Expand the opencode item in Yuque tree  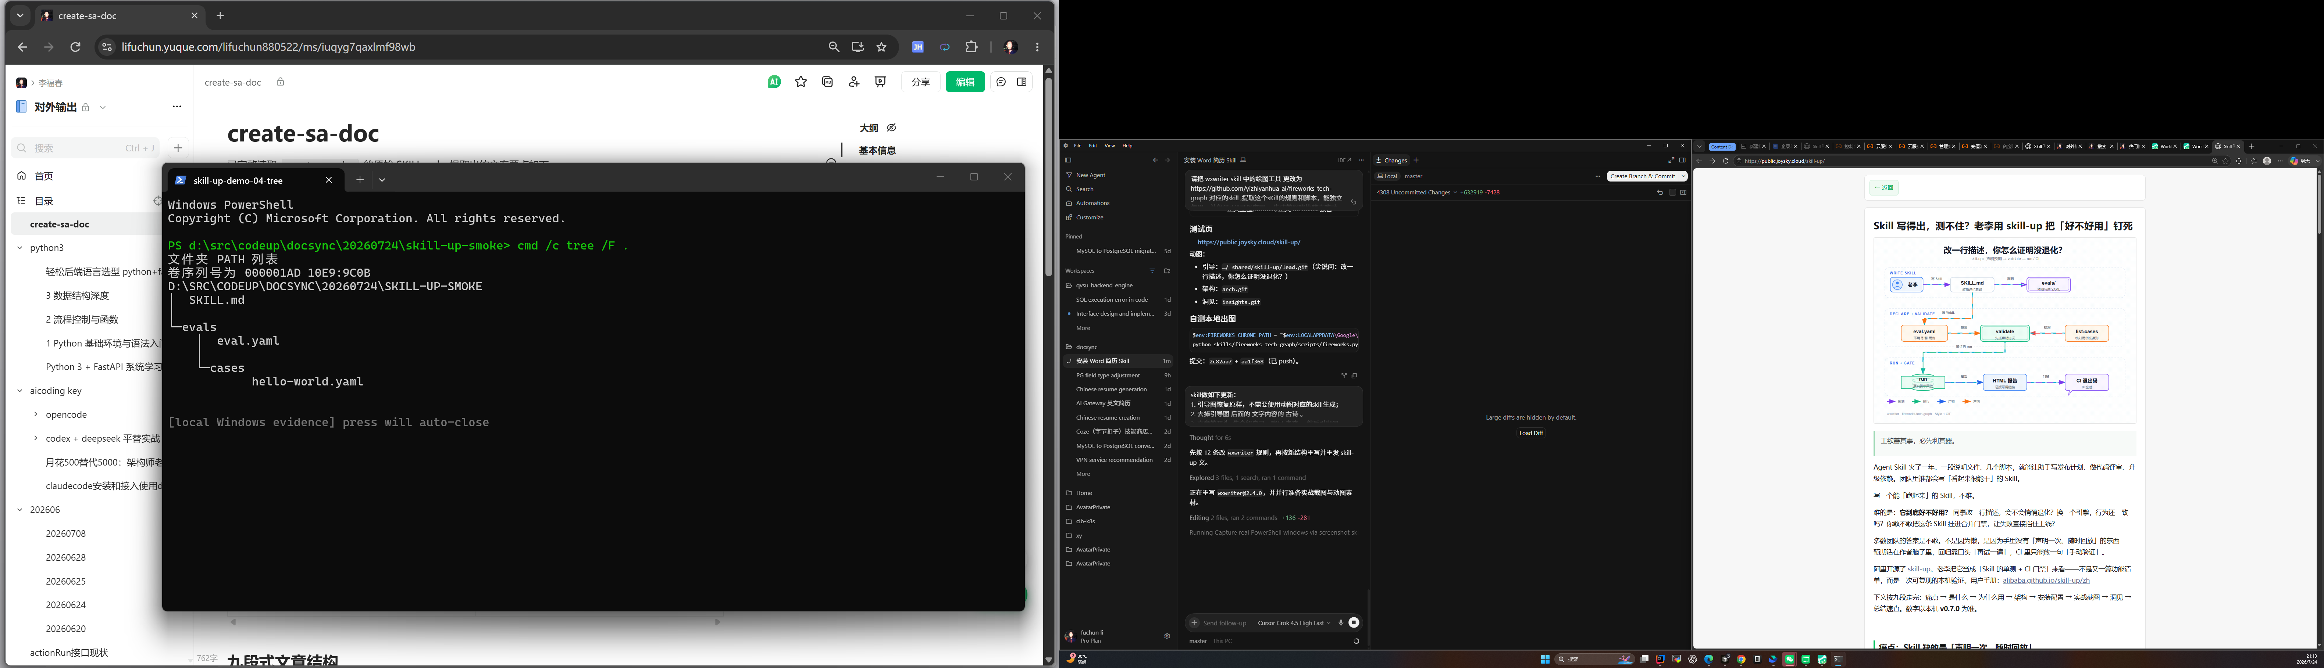click(x=35, y=415)
